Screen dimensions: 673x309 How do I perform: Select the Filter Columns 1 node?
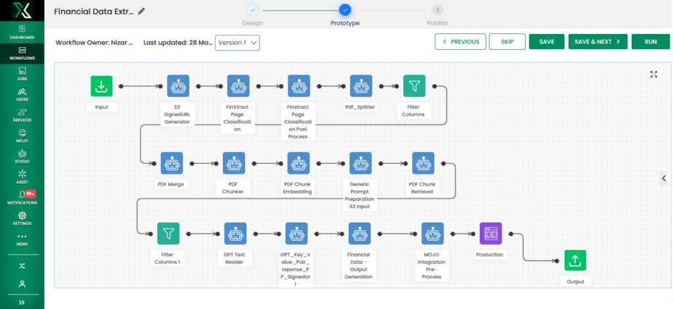[168, 234]
